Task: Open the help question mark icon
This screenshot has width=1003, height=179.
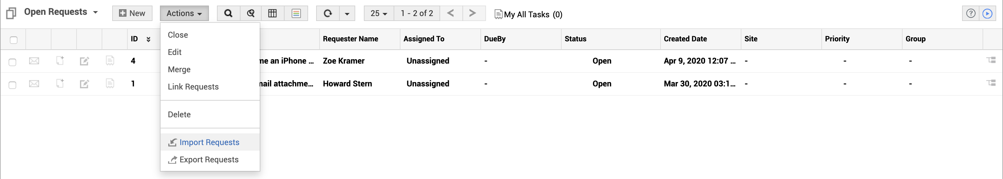Action: point(971,14)
